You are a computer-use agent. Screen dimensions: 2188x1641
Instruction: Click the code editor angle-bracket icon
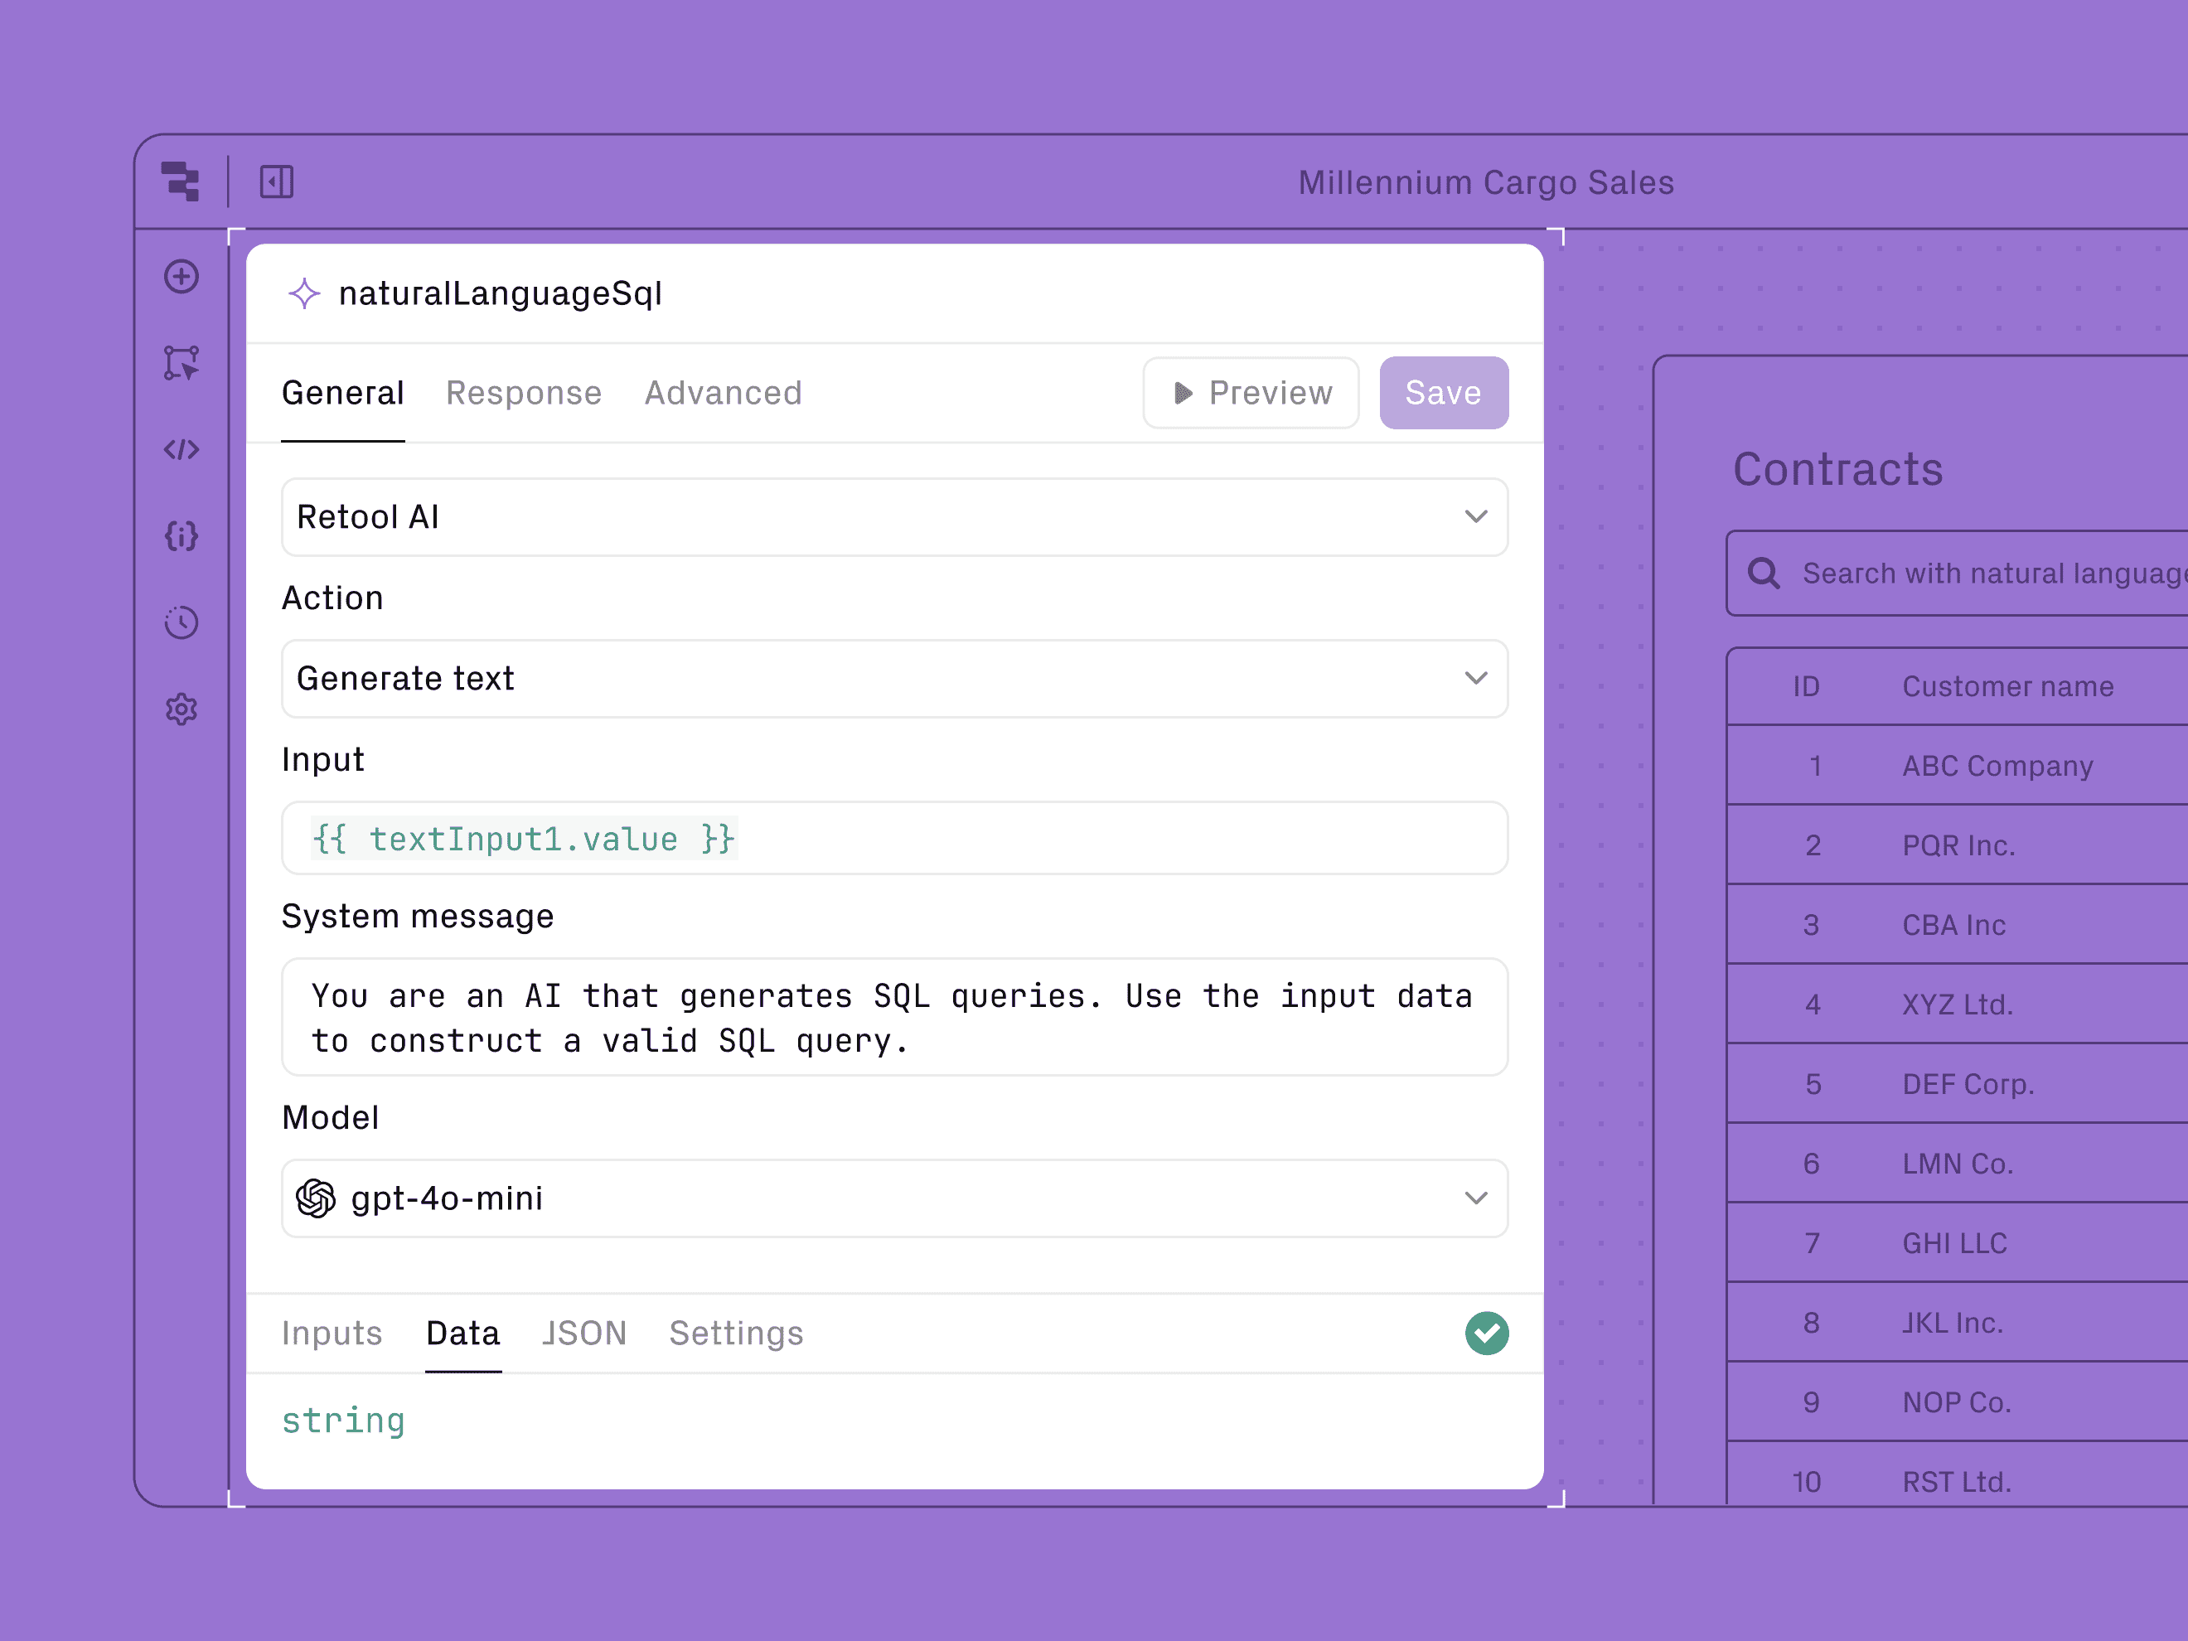pyautogui.click(x=182, y=448)
